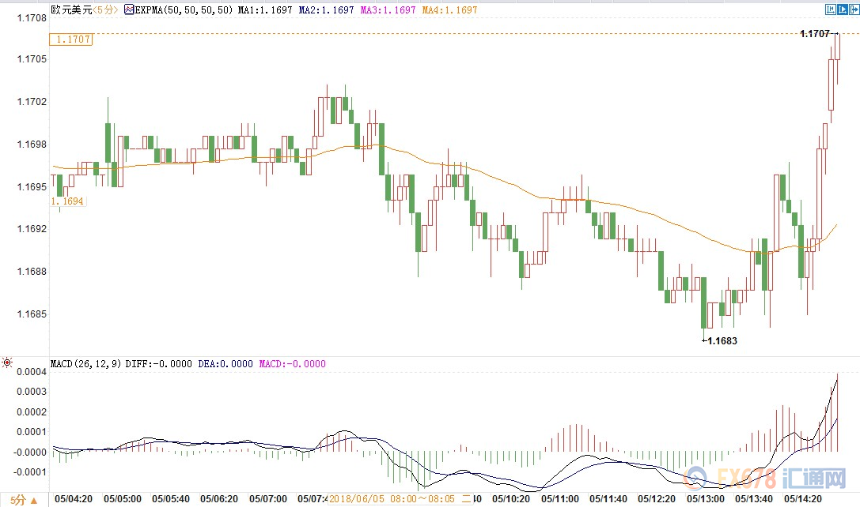Click the 05/04:20 time axis label
The height and width of the screenshot is (507, 860).
click(x=74, y=499)
